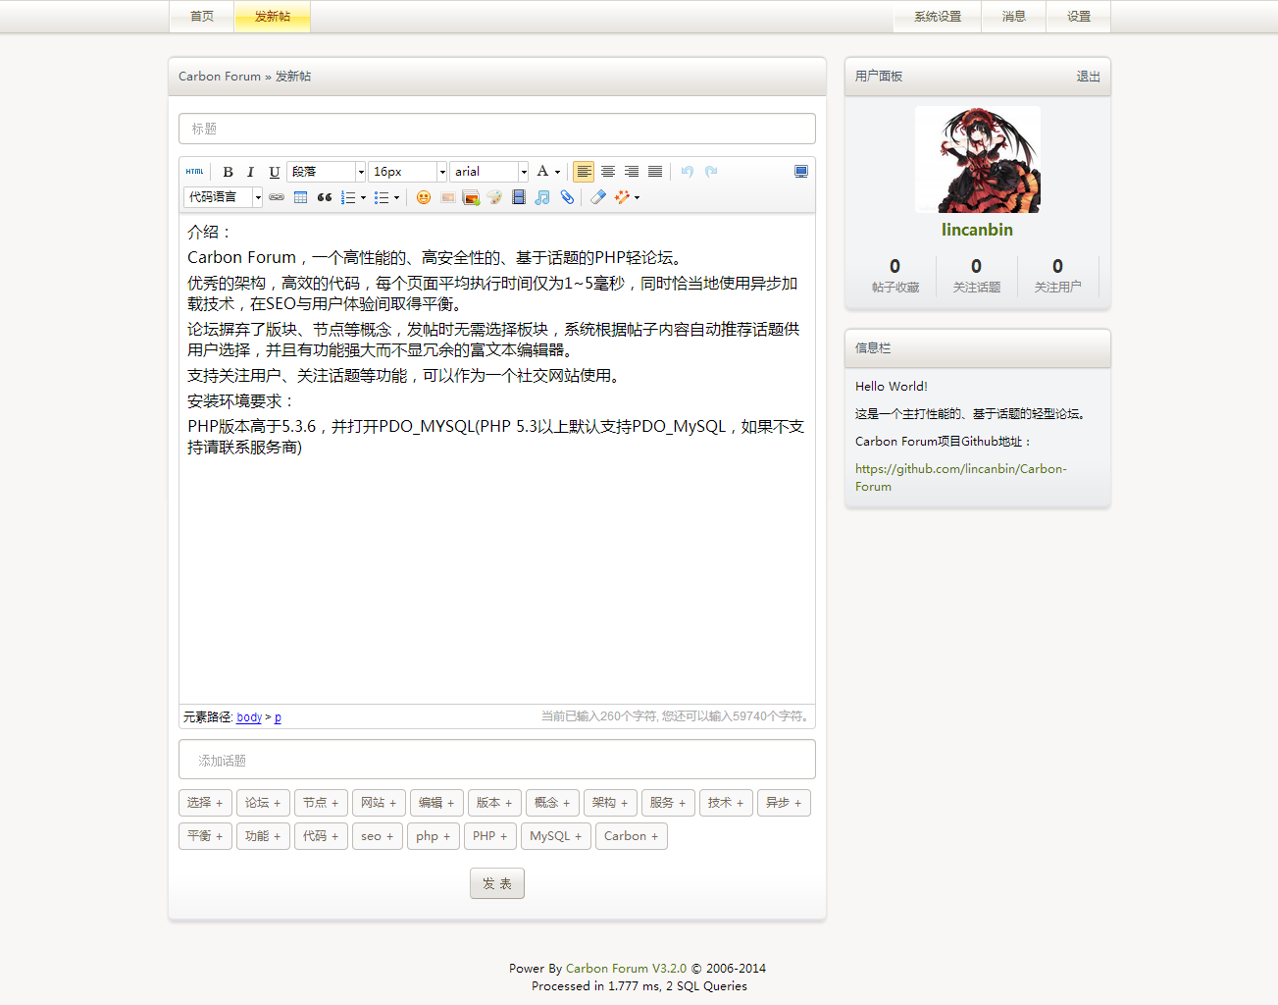Add the 节点 topic tag

click(321, 803)
